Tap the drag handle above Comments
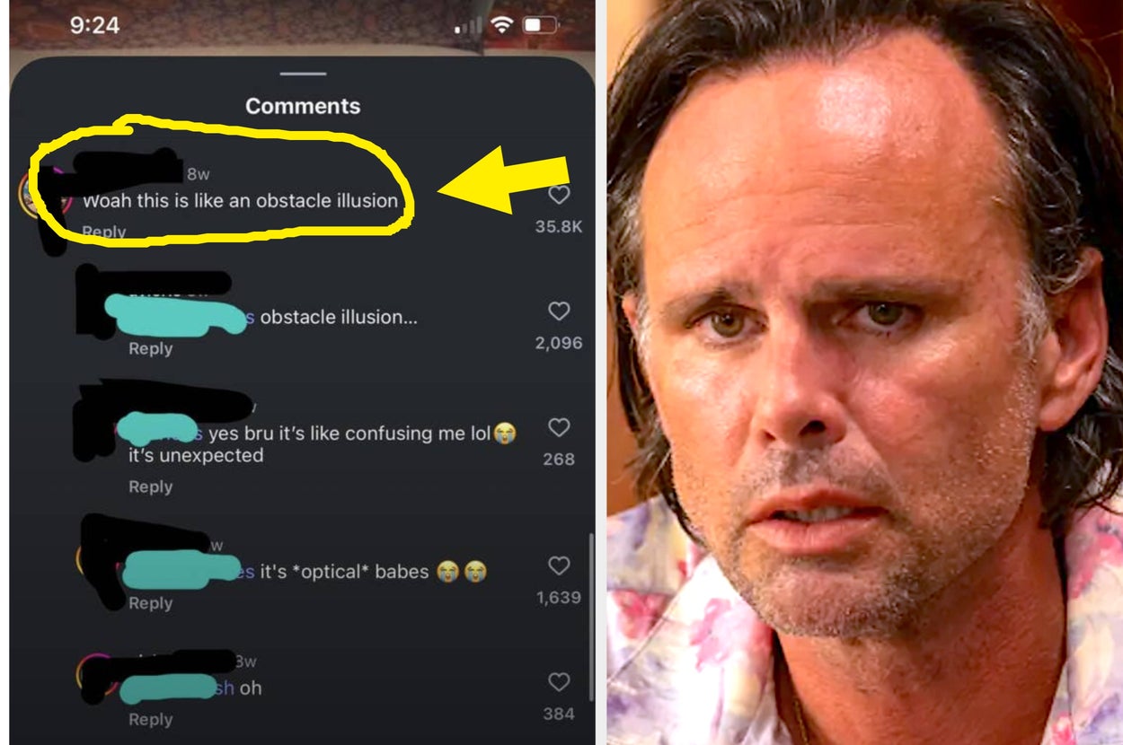 pyautogui.click(x=303, y=74)
